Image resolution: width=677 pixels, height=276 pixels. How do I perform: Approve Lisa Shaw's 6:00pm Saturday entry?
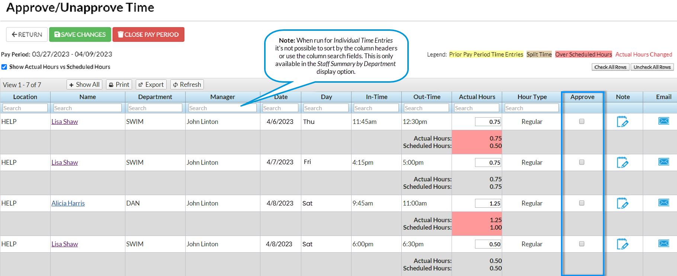582,244
